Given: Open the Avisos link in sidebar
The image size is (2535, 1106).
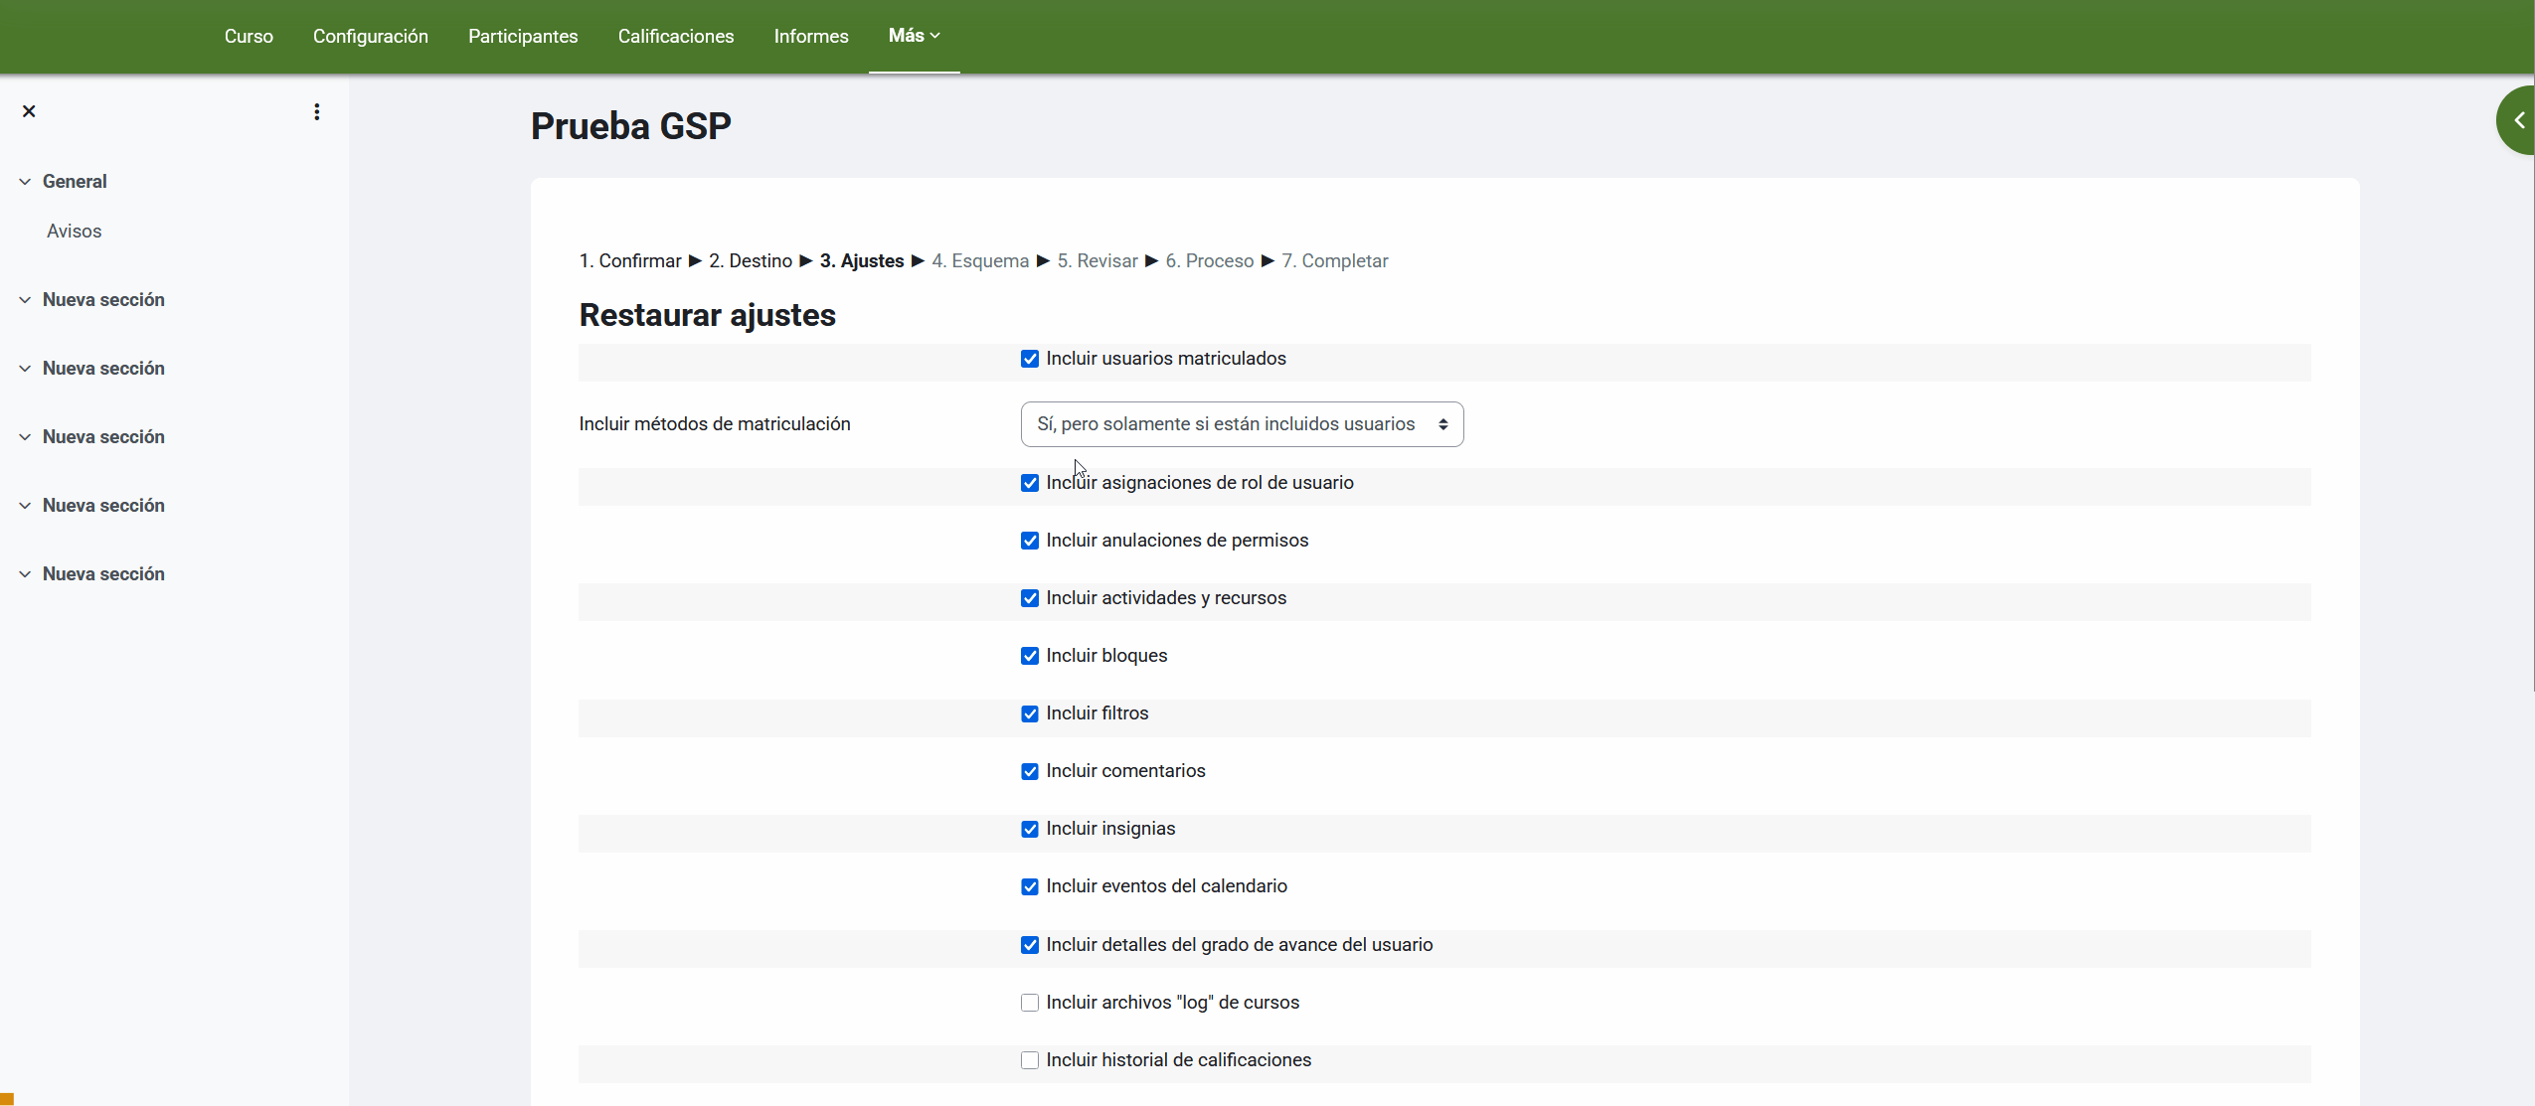Looking at the screenshot, I should pos(75,232).
